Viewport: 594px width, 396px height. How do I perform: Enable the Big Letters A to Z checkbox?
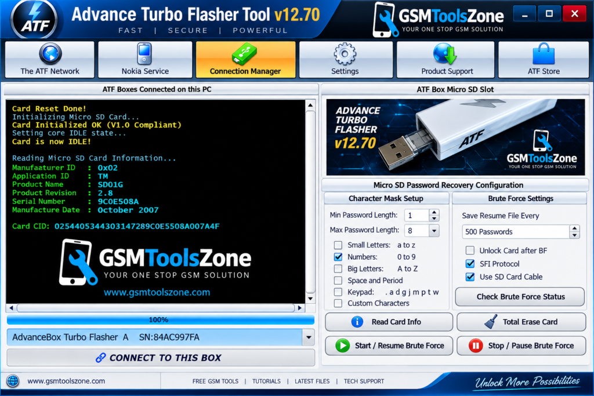coord(338,269)
